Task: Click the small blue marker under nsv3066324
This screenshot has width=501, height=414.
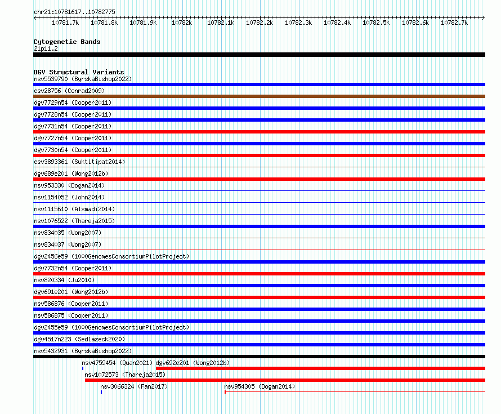Action: click(x=101, y=392)
